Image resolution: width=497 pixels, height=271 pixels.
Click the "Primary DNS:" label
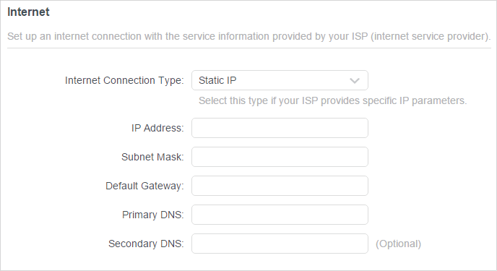(x=152, y=215)
